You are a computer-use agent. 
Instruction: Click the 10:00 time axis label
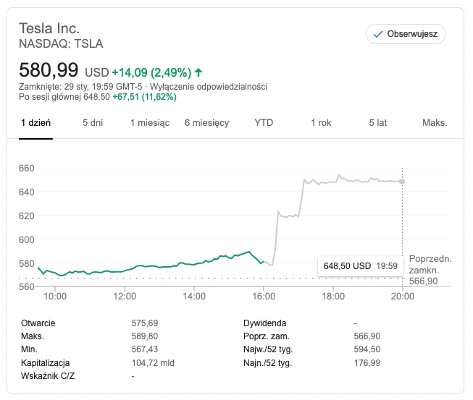tap(55, 297)
